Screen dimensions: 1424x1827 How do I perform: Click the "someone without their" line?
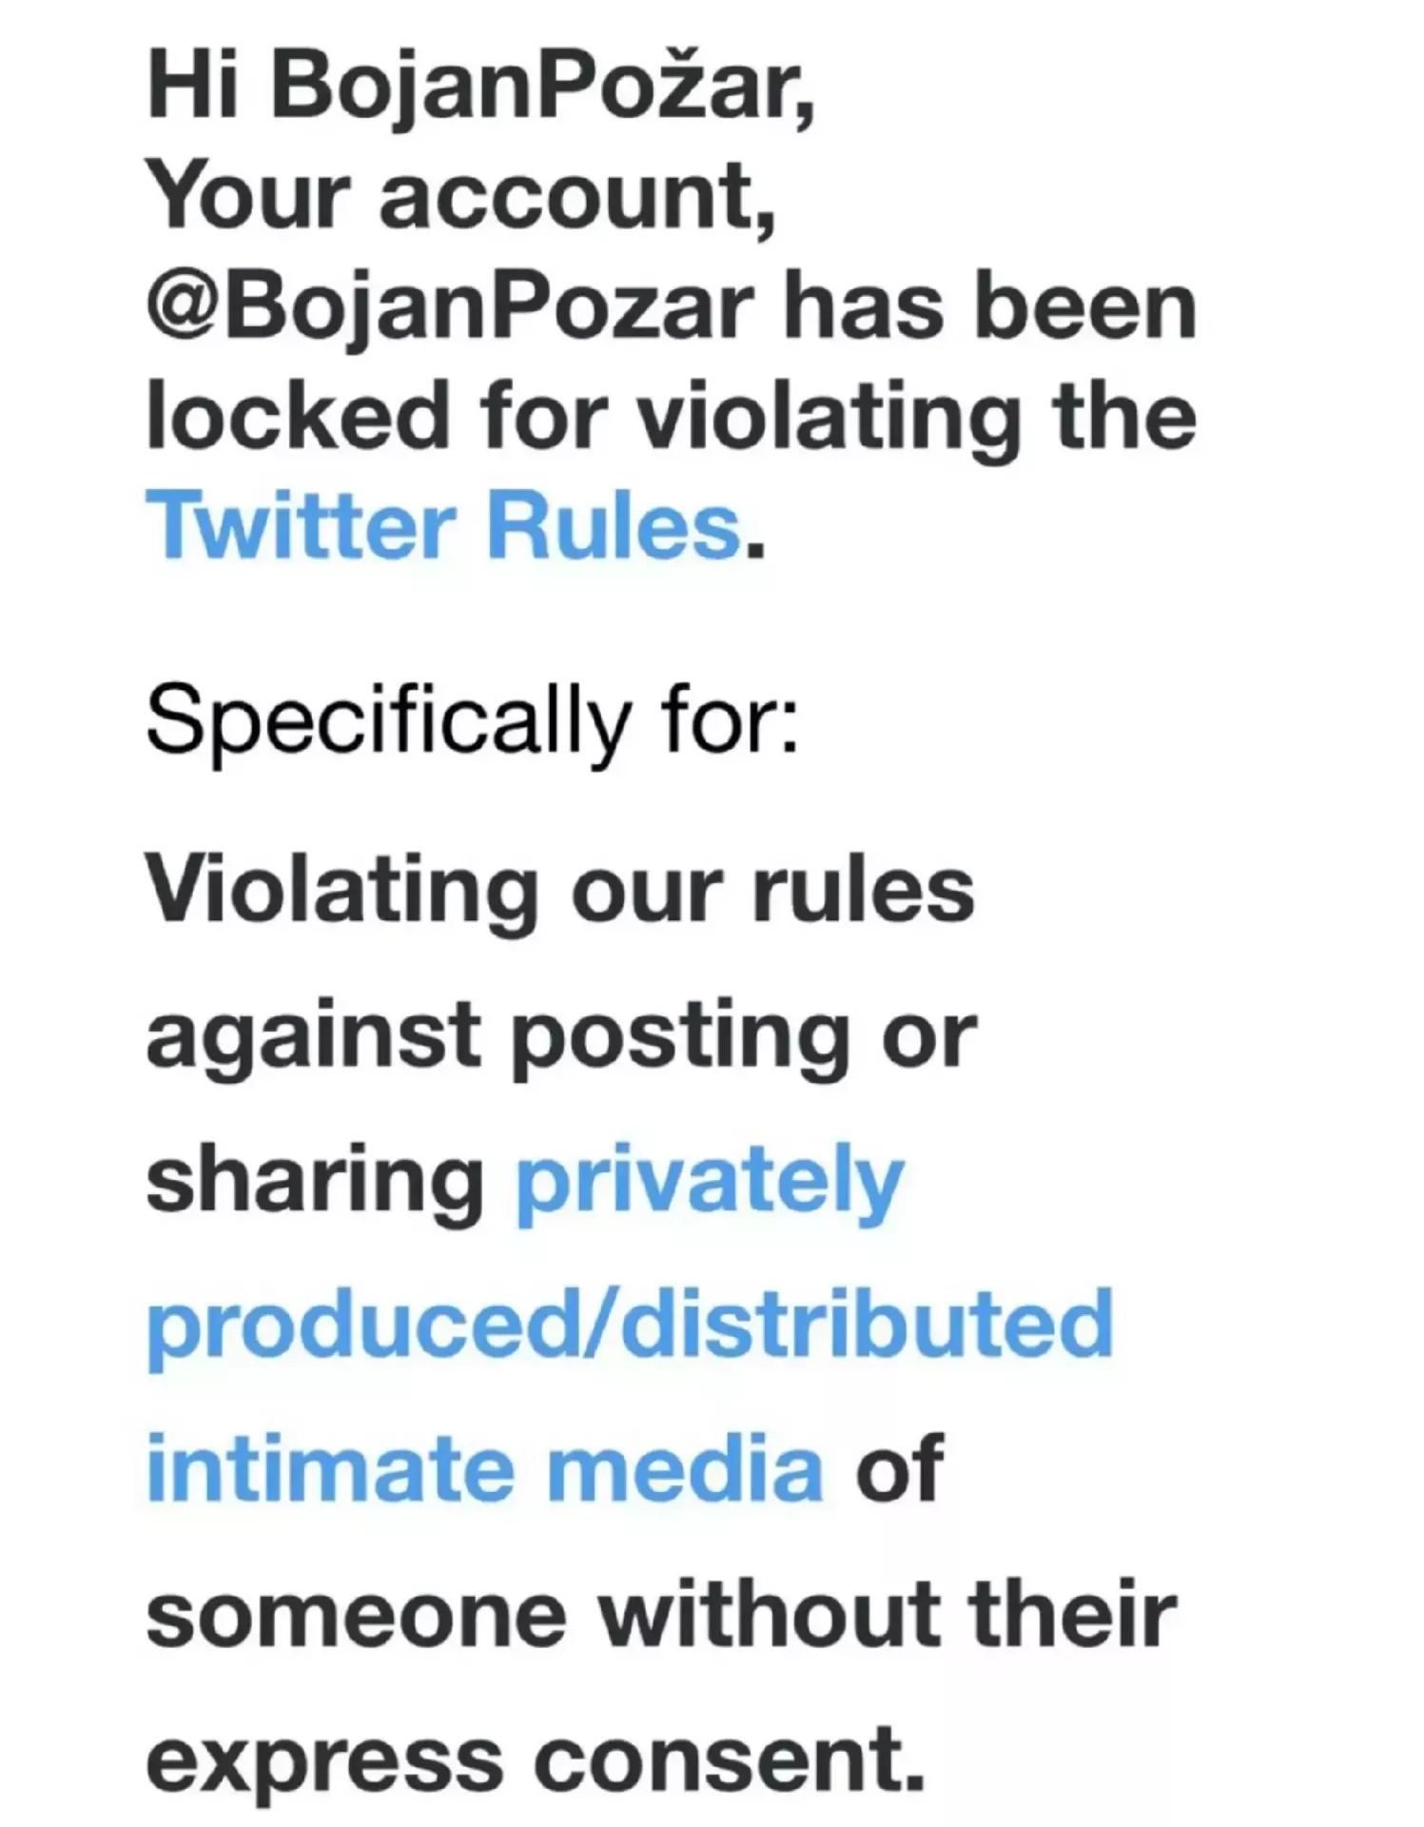661,1614
